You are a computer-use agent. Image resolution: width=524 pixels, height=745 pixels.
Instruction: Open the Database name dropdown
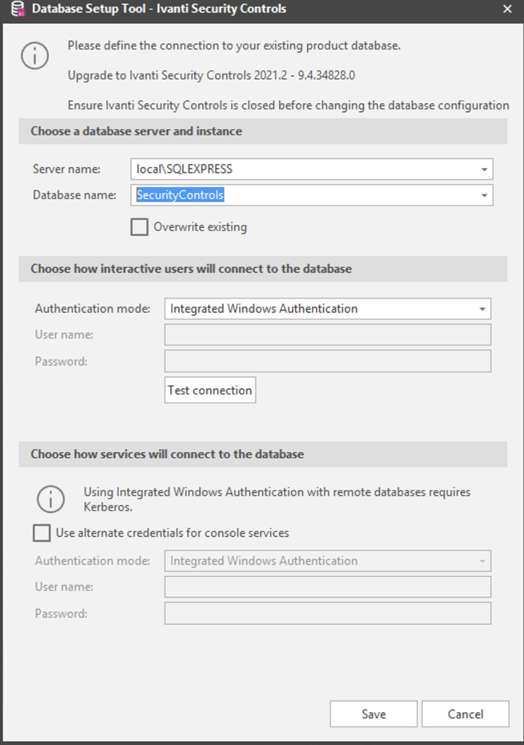point(485,195)
